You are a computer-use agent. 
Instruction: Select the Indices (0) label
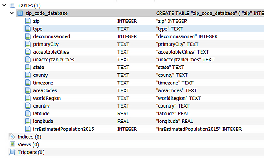(x=29, y=137)
